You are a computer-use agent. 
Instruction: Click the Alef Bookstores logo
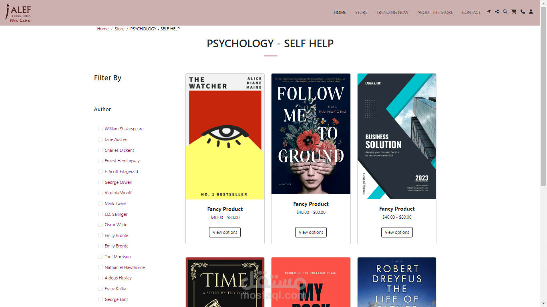pos(18,13)
